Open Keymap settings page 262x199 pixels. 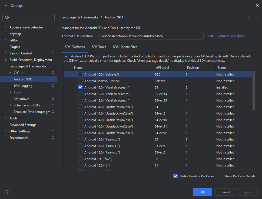click(x=15, y=34)
